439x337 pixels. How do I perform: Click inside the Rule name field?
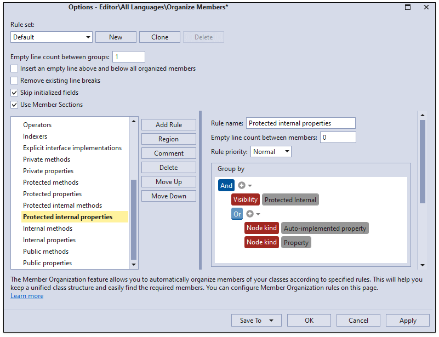[x=300, y=123]
